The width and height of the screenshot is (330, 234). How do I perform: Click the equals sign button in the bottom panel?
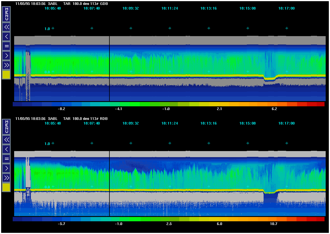[x=6, y=159]
